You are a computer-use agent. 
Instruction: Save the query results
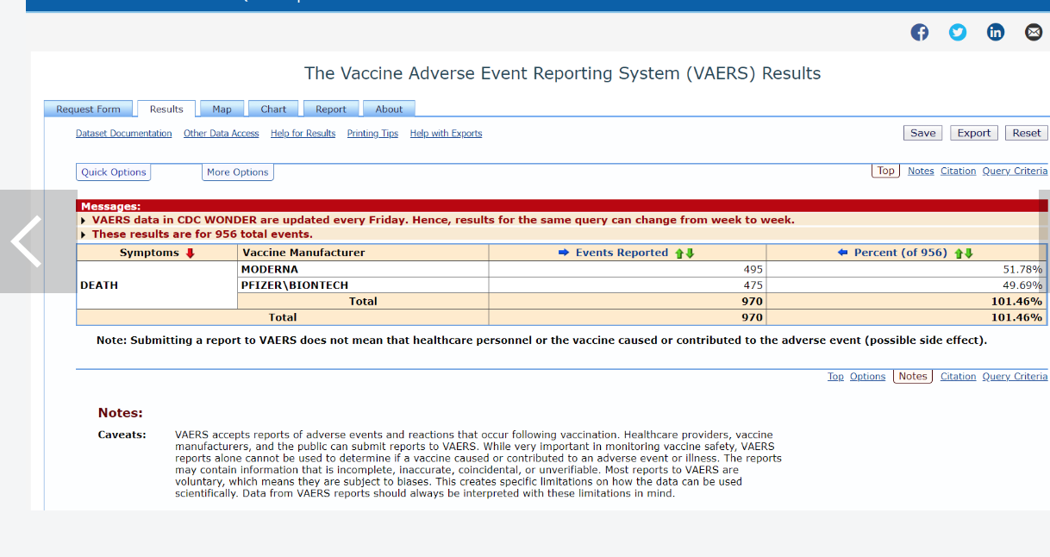(922, 133)
